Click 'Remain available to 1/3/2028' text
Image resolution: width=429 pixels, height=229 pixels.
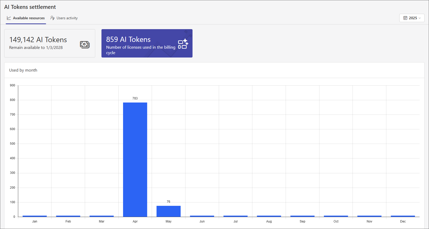click(36, 48)
